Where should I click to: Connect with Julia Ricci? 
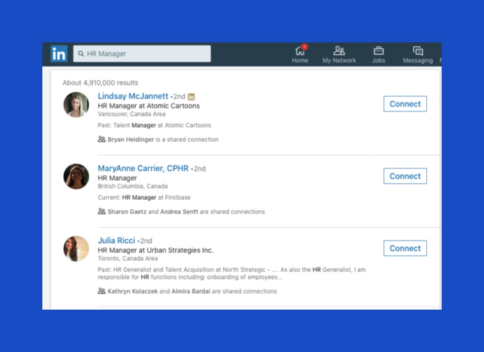coord(405,248)
